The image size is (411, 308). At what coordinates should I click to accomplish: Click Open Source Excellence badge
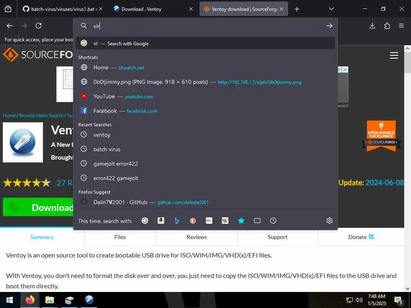[x=381, y=136]
